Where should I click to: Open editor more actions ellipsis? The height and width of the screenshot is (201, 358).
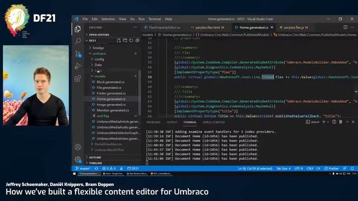point(352,27)
